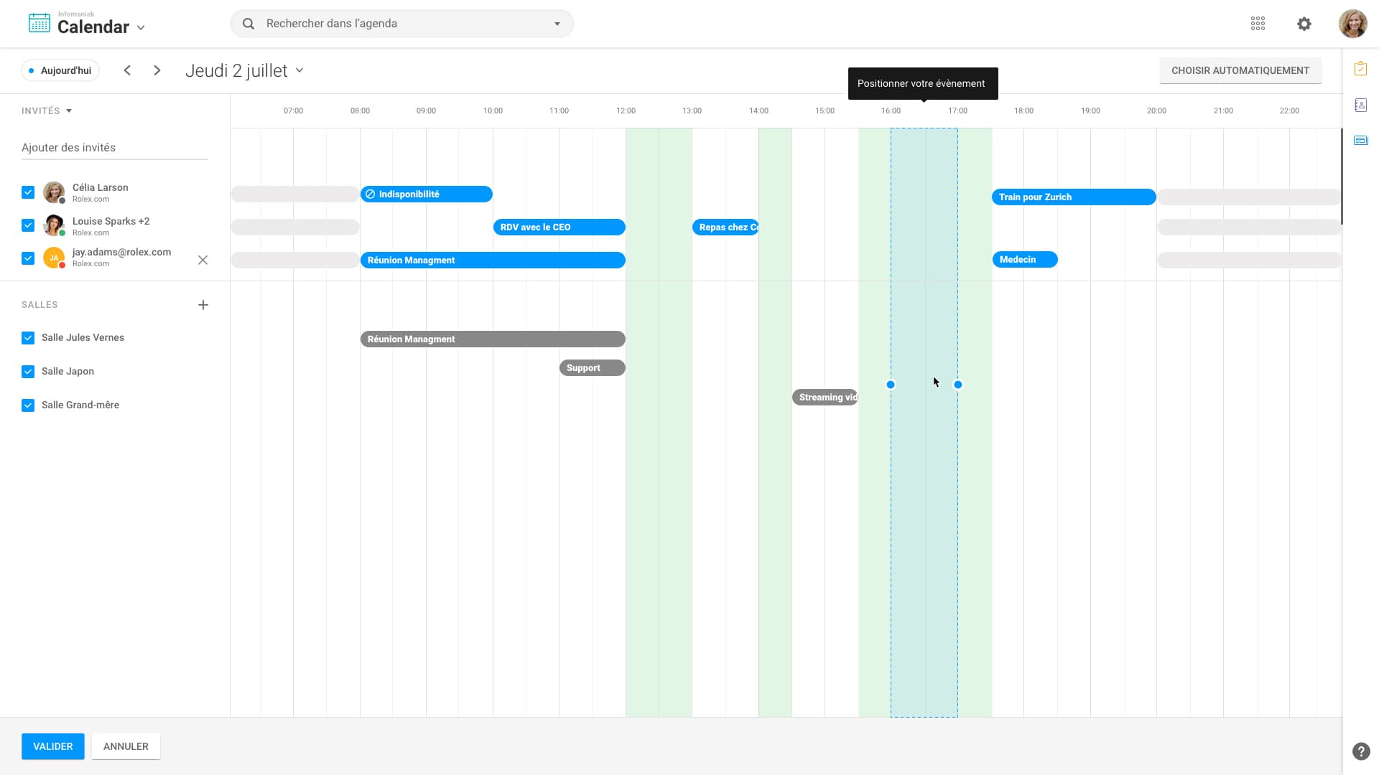
Task: Open the settings gear
Action: click(1304, 24)
